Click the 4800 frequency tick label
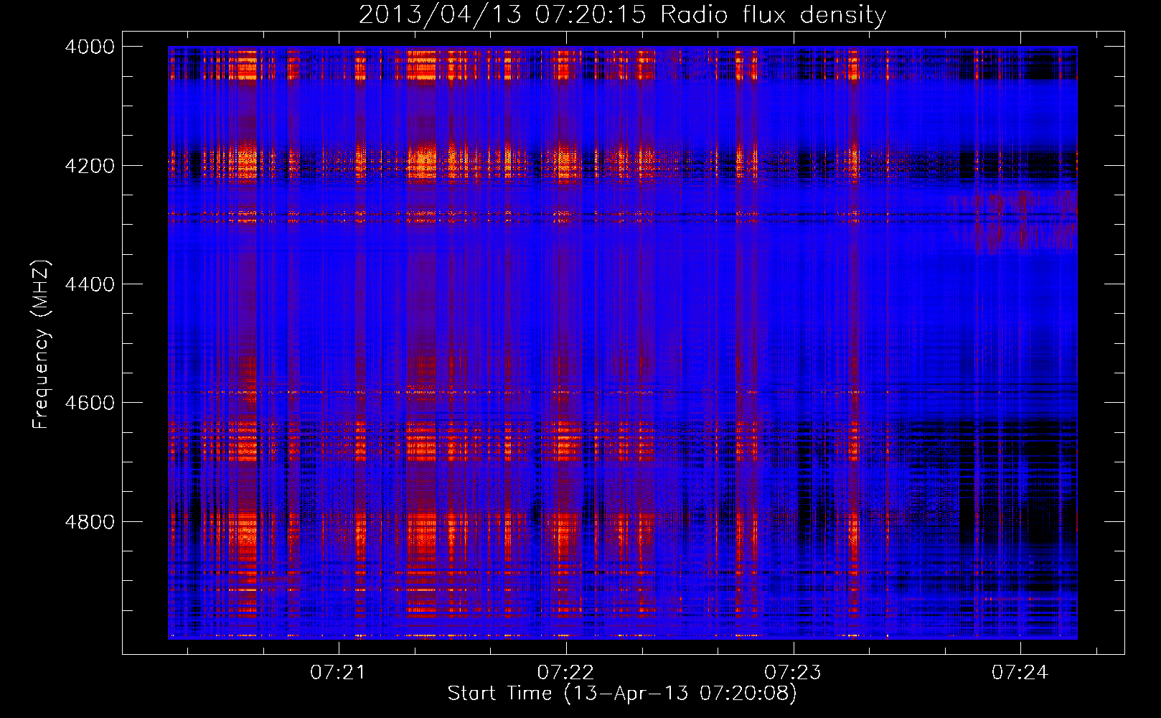Viewport: 1161px width, 718px height. [90, 521]
